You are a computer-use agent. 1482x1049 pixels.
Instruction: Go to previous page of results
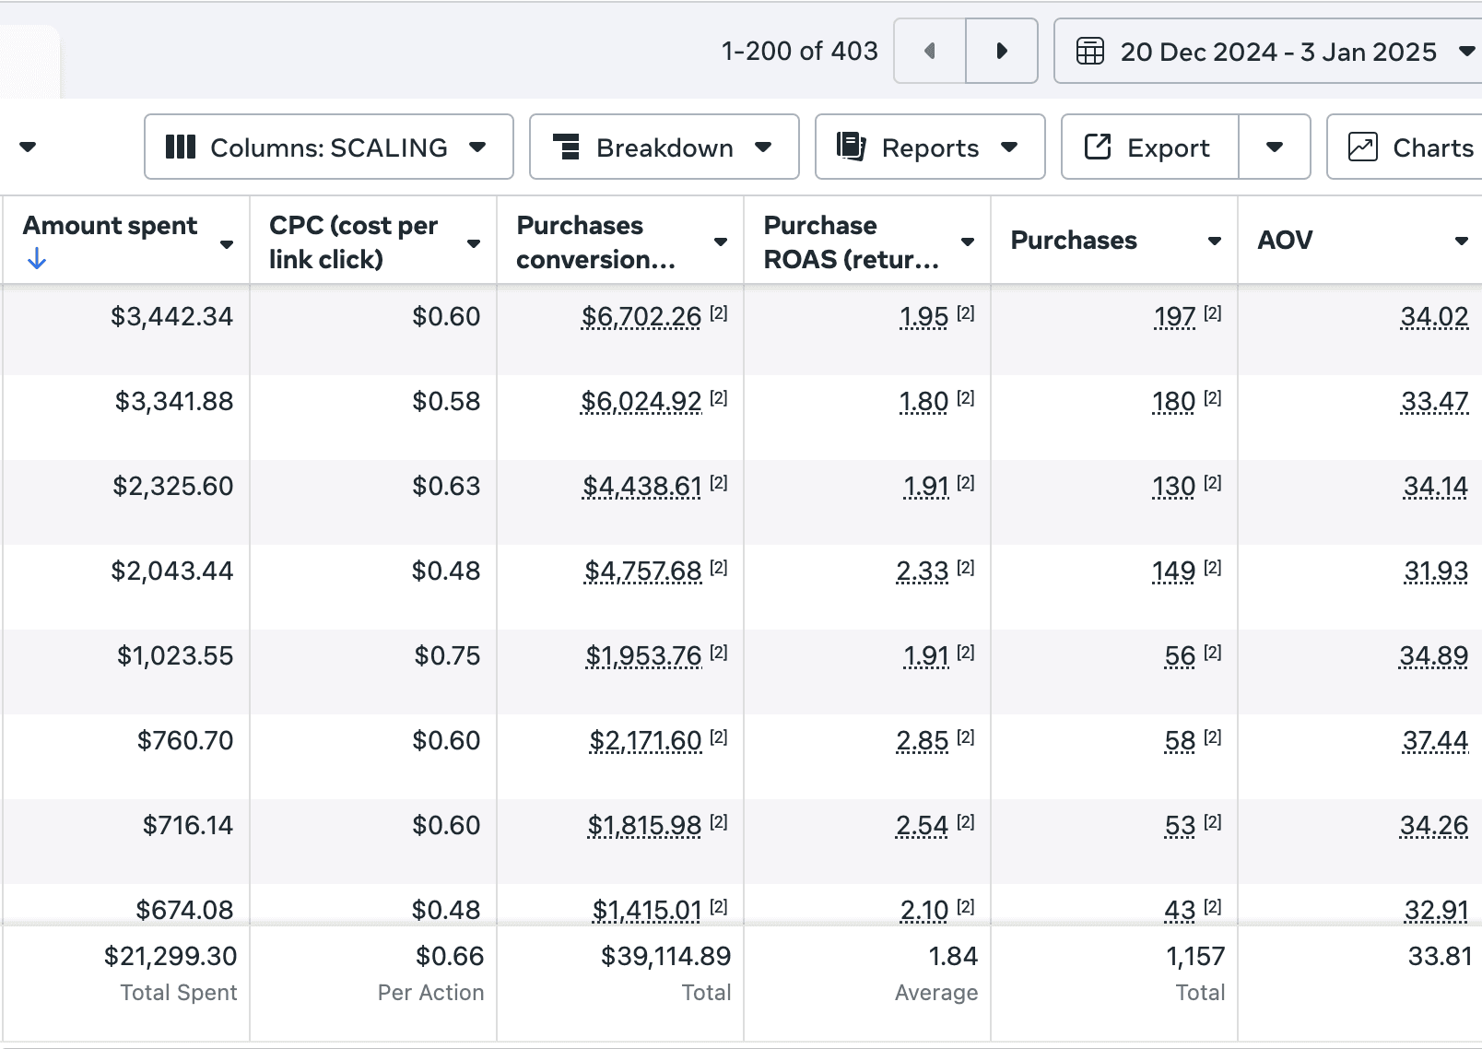930,51
